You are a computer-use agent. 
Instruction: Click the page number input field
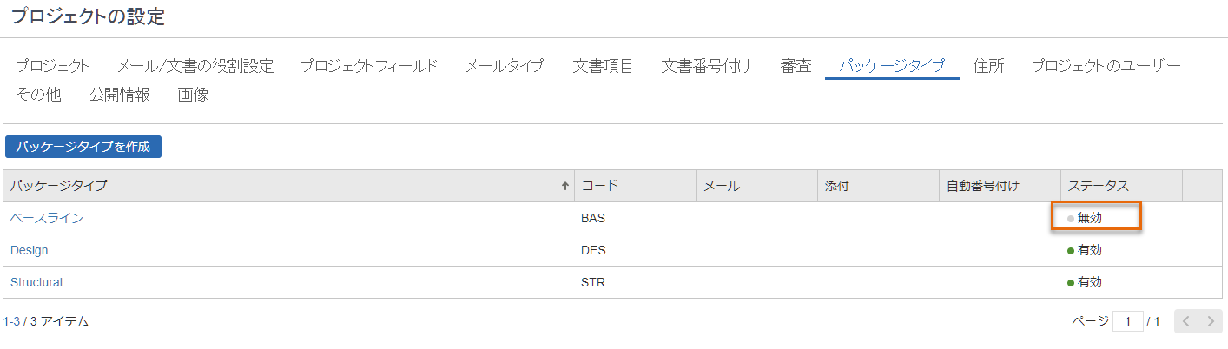(x=1128, y=321)
